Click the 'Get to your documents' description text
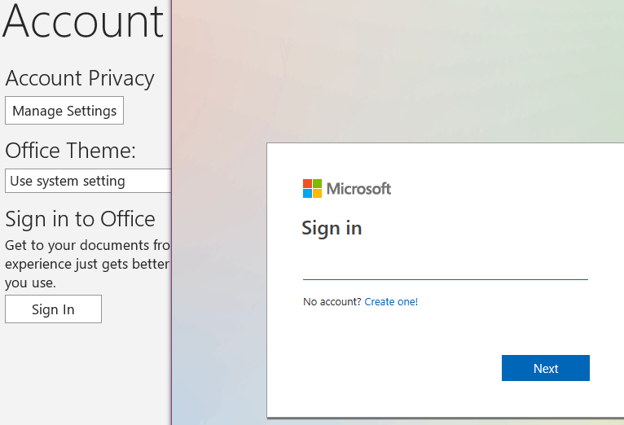The width and height of the screenshot is (624, 425). 88,264
